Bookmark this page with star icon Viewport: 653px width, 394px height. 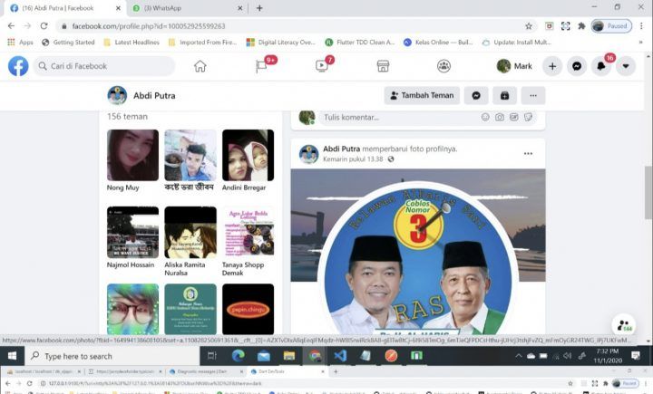coord(529,26)
